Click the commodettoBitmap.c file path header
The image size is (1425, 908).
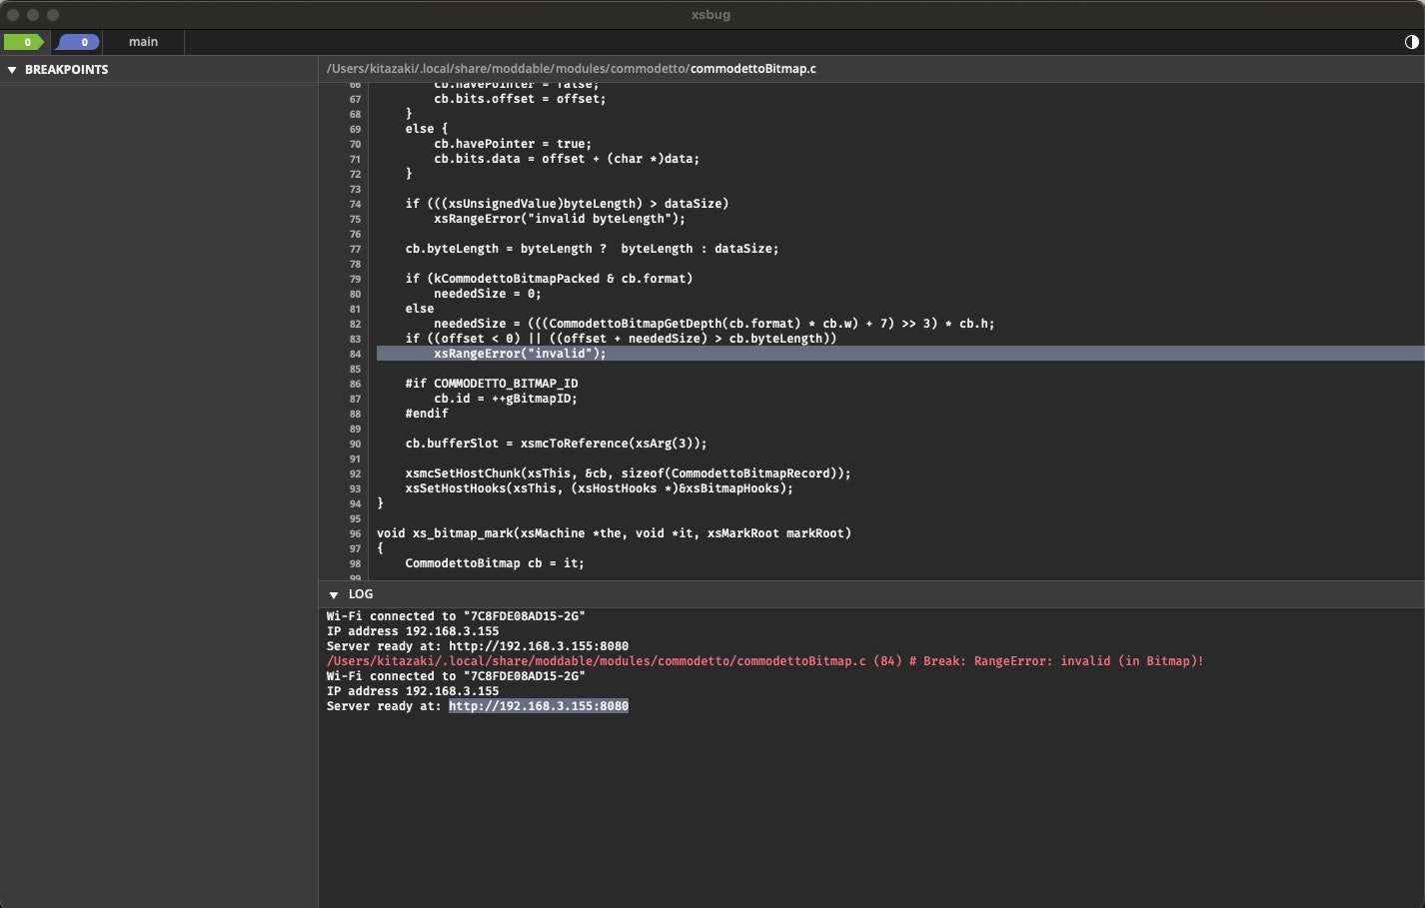pyautogui.click(x=572, y=69)
